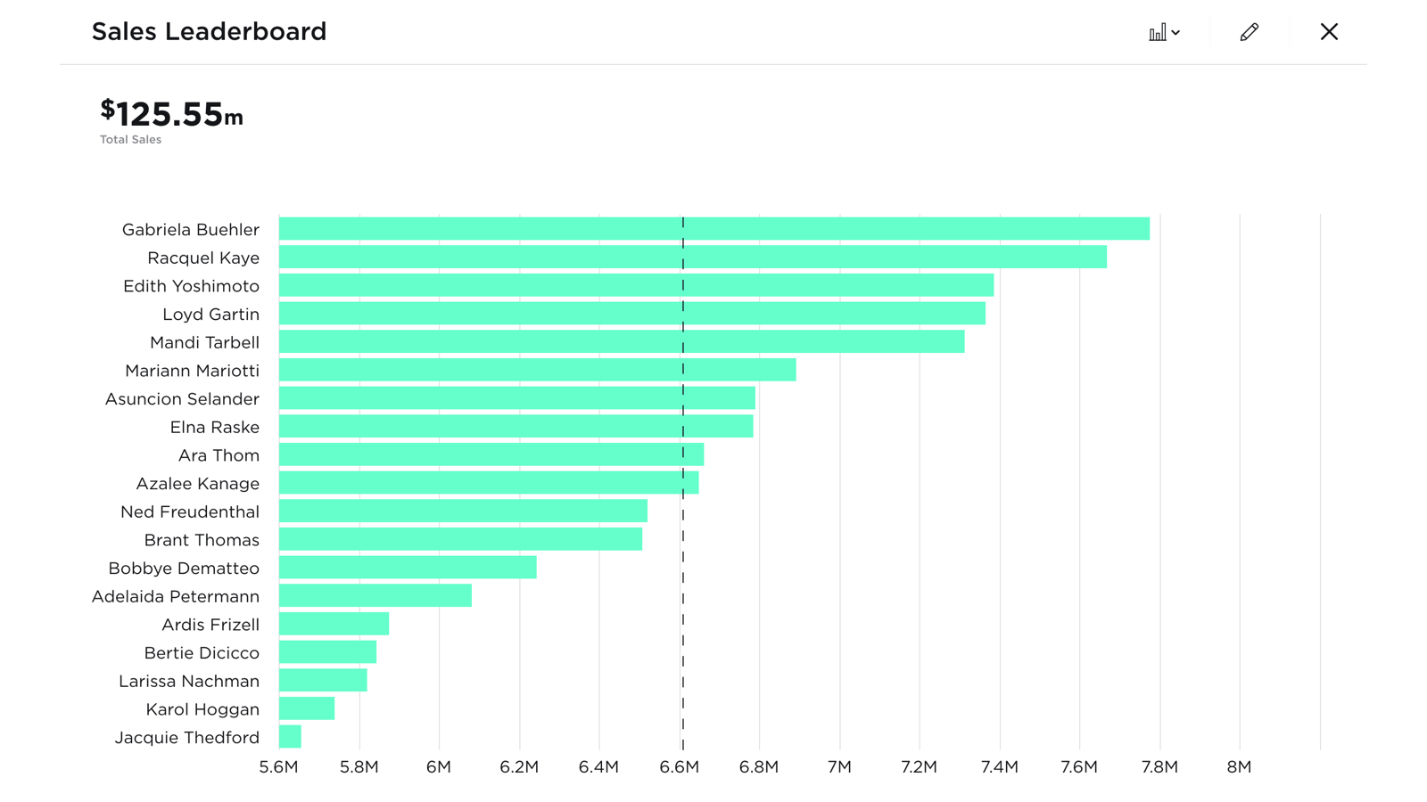Select the Ardis Frizell bar
The width and height of the screenshot is (1427, 802).
coord(334,624)
